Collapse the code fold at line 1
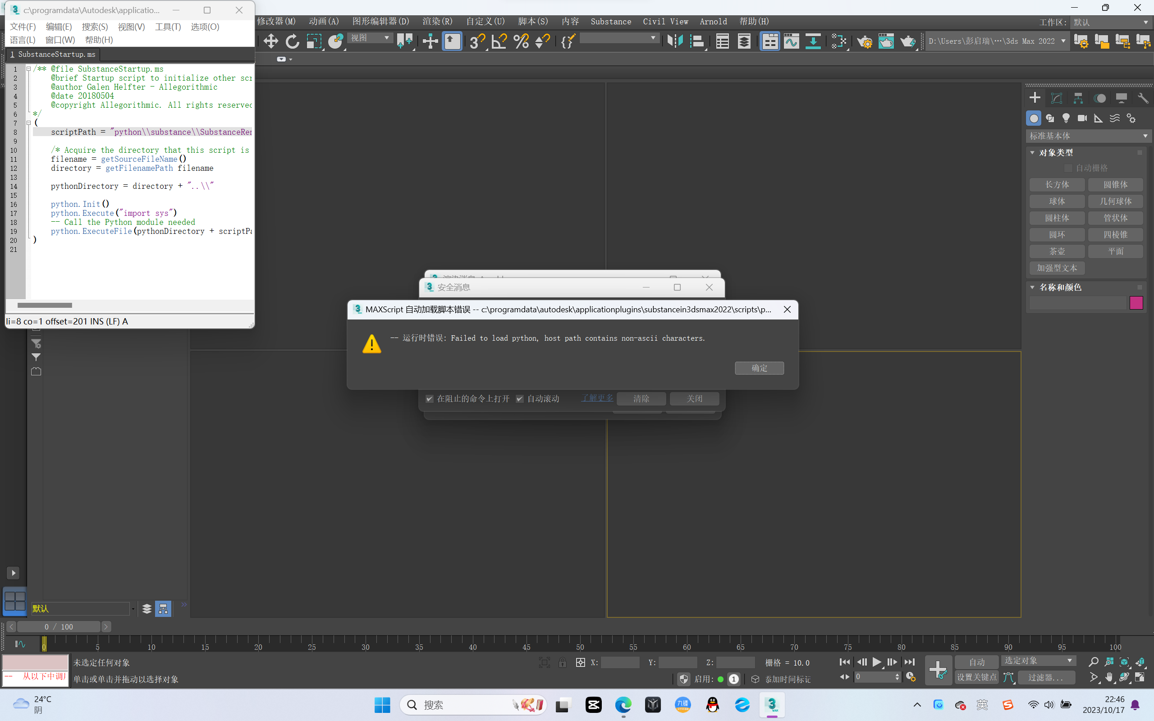This screenshot has height=721, width=1154. tap(28, 68)
